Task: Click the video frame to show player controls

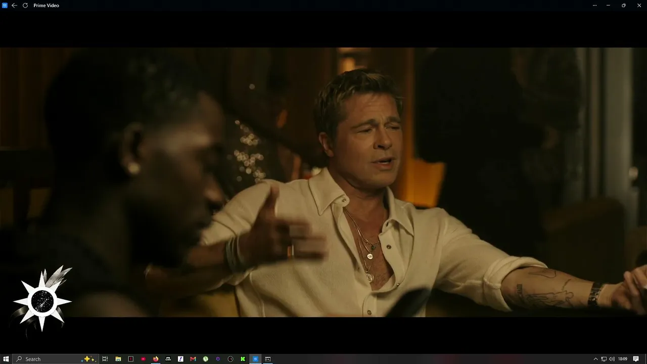Action: (323, 182)
